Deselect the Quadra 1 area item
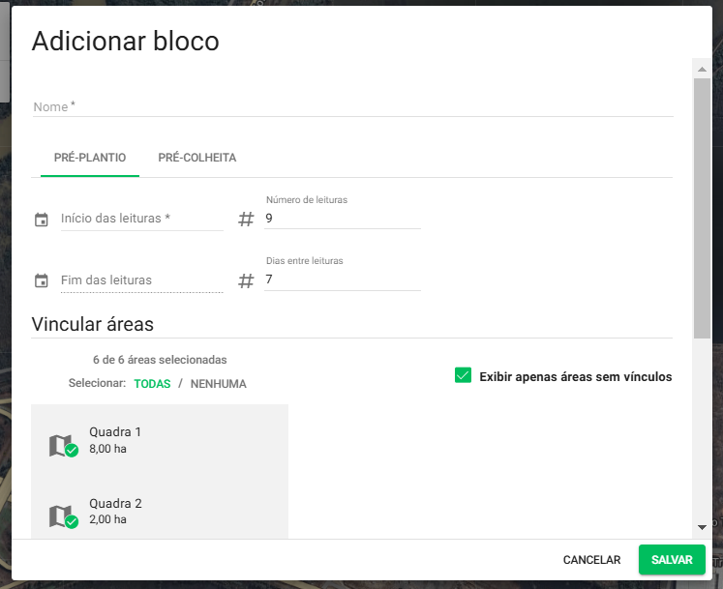Screen dimensions: 723x589 click(x=160, y=440)
